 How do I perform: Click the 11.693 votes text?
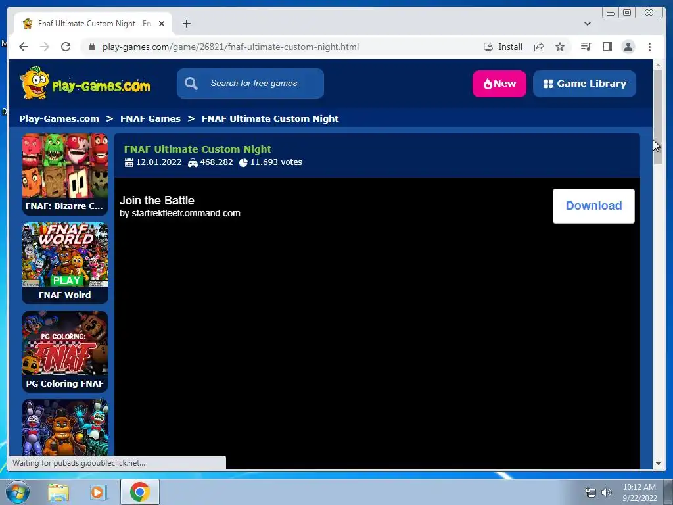pyautogui.click(x=276, y=162)
